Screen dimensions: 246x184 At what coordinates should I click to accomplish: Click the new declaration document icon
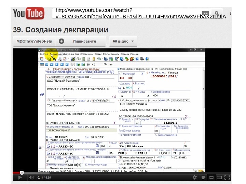[x=42, y=59]
